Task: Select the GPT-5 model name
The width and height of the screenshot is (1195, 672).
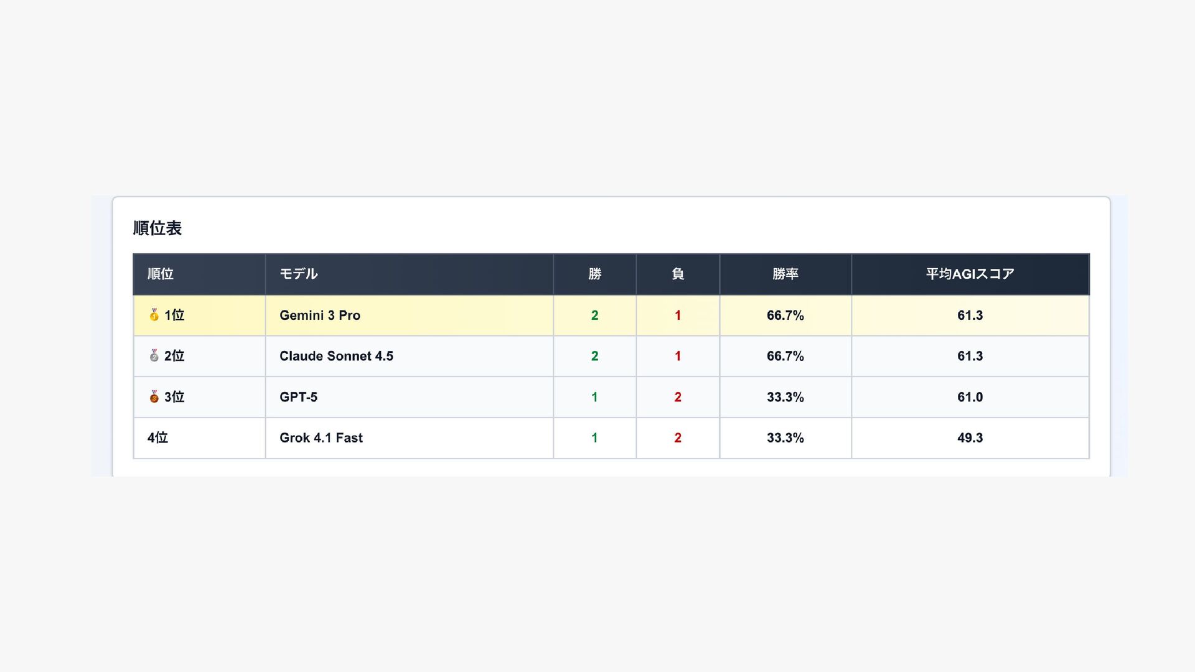Action: pos(298,397)
